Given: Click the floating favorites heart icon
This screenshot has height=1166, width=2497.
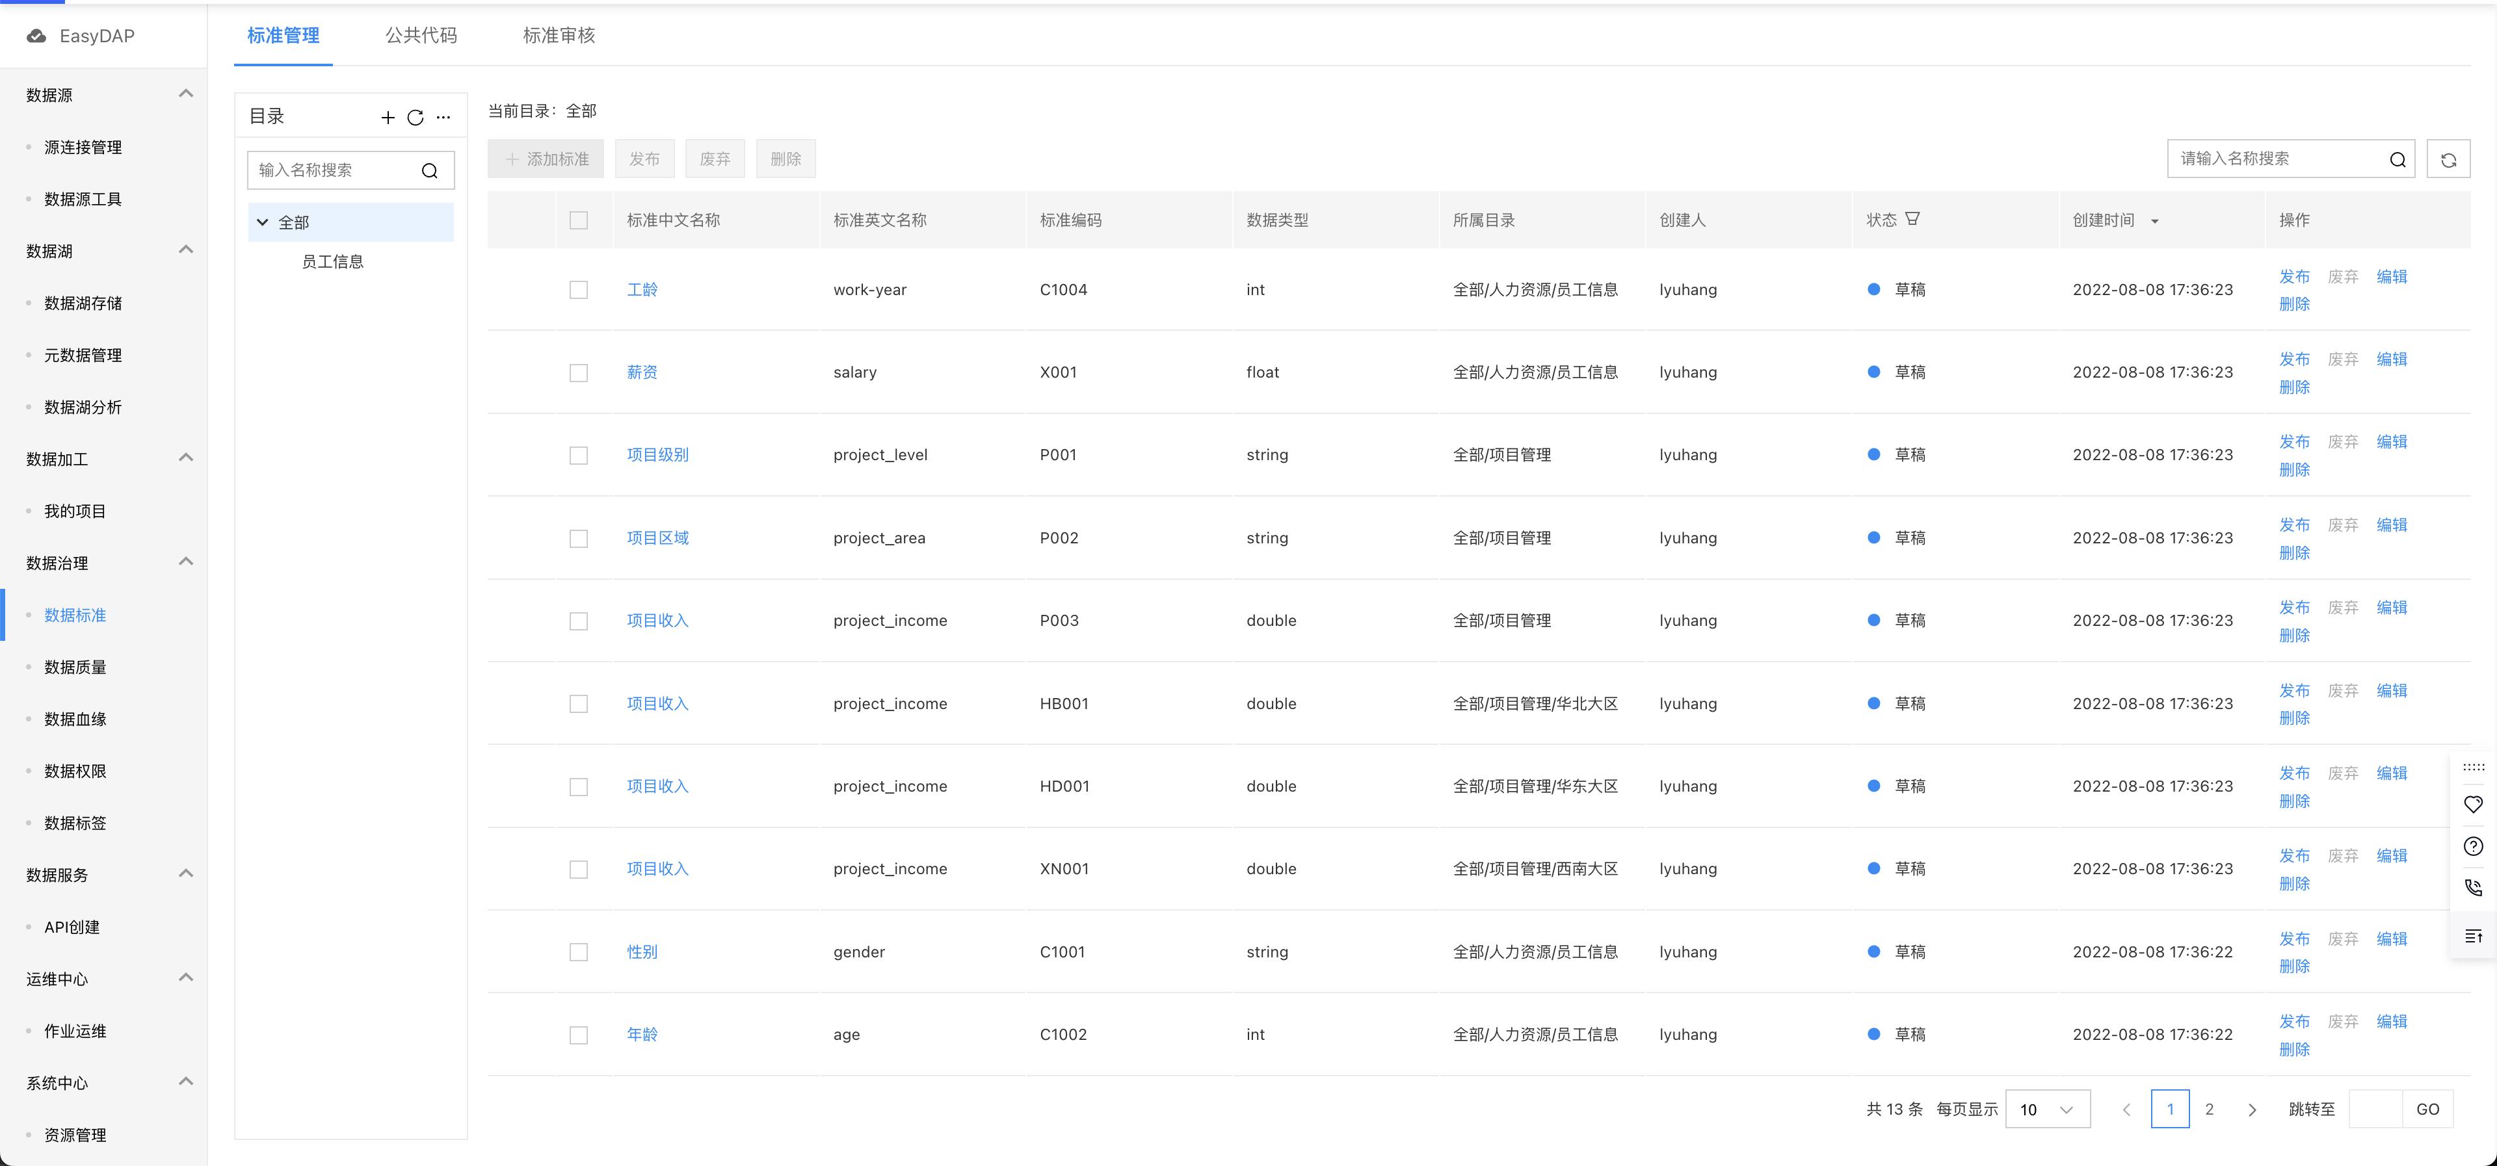Looking at the screenshot, I should (x=2473, y=805).
